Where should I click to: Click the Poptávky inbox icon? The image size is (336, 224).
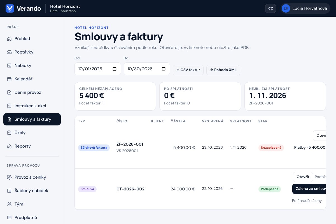[x=9, y=52]
